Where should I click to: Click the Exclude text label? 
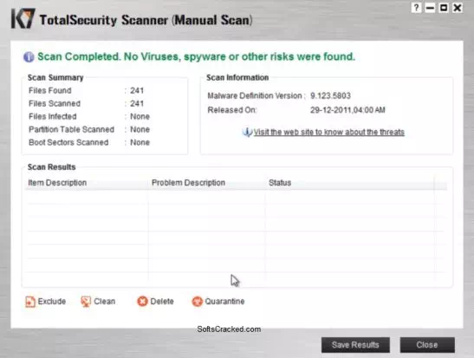pyautogui.click(x=52, y=302)
